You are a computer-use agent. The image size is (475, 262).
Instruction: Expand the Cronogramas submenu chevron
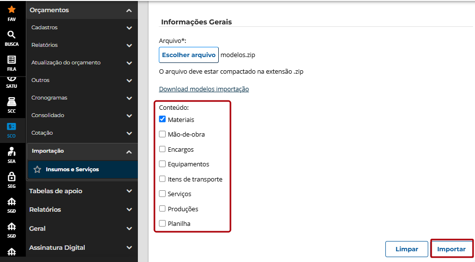point(129,98)
